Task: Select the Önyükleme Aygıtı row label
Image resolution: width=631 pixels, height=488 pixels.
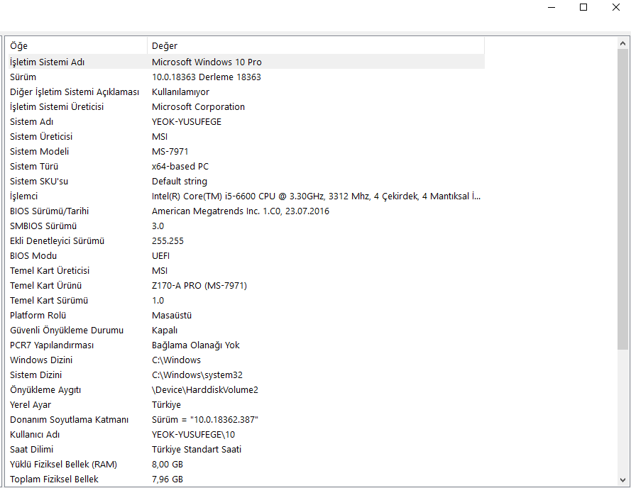Action: (x=45, y=389)
